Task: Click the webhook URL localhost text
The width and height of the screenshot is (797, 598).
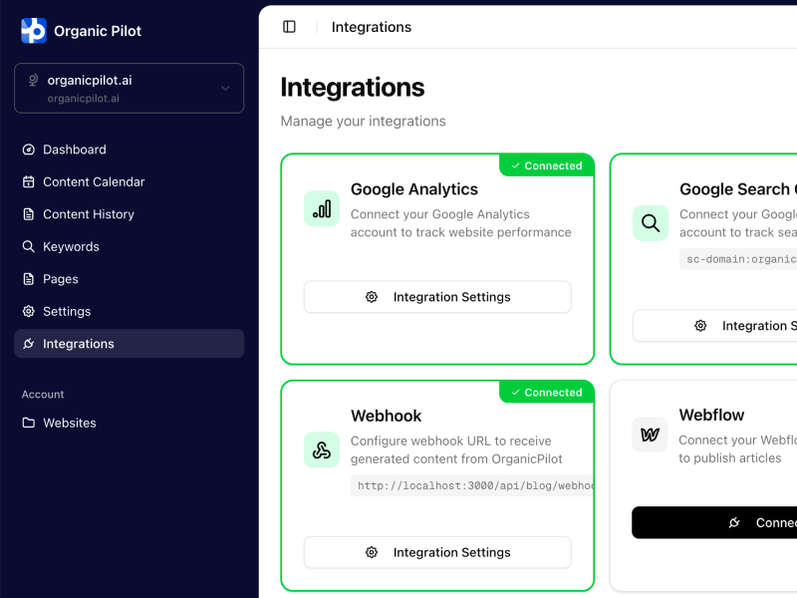Action: click(474, 486)
